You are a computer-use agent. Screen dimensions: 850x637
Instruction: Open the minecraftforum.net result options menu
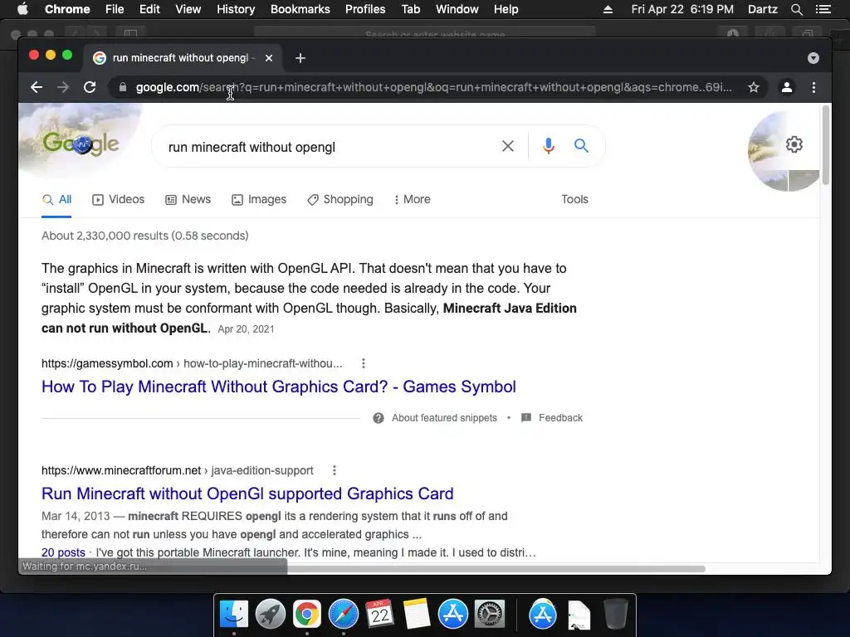click(x=334, y=470)
